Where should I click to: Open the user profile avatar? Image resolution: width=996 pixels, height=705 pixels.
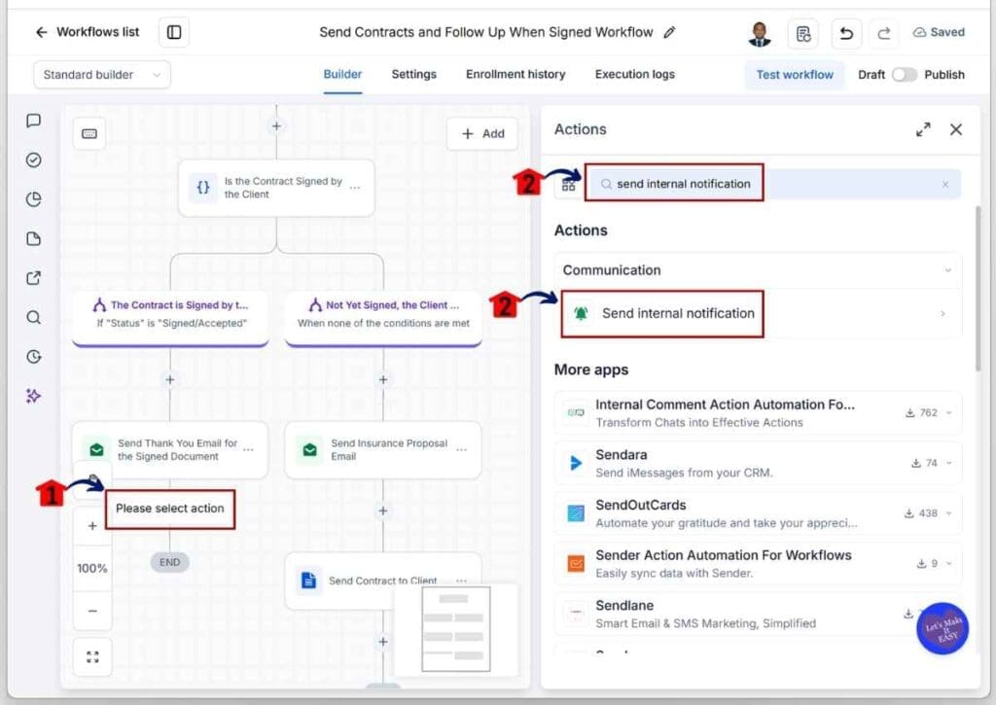coord(760,33)
